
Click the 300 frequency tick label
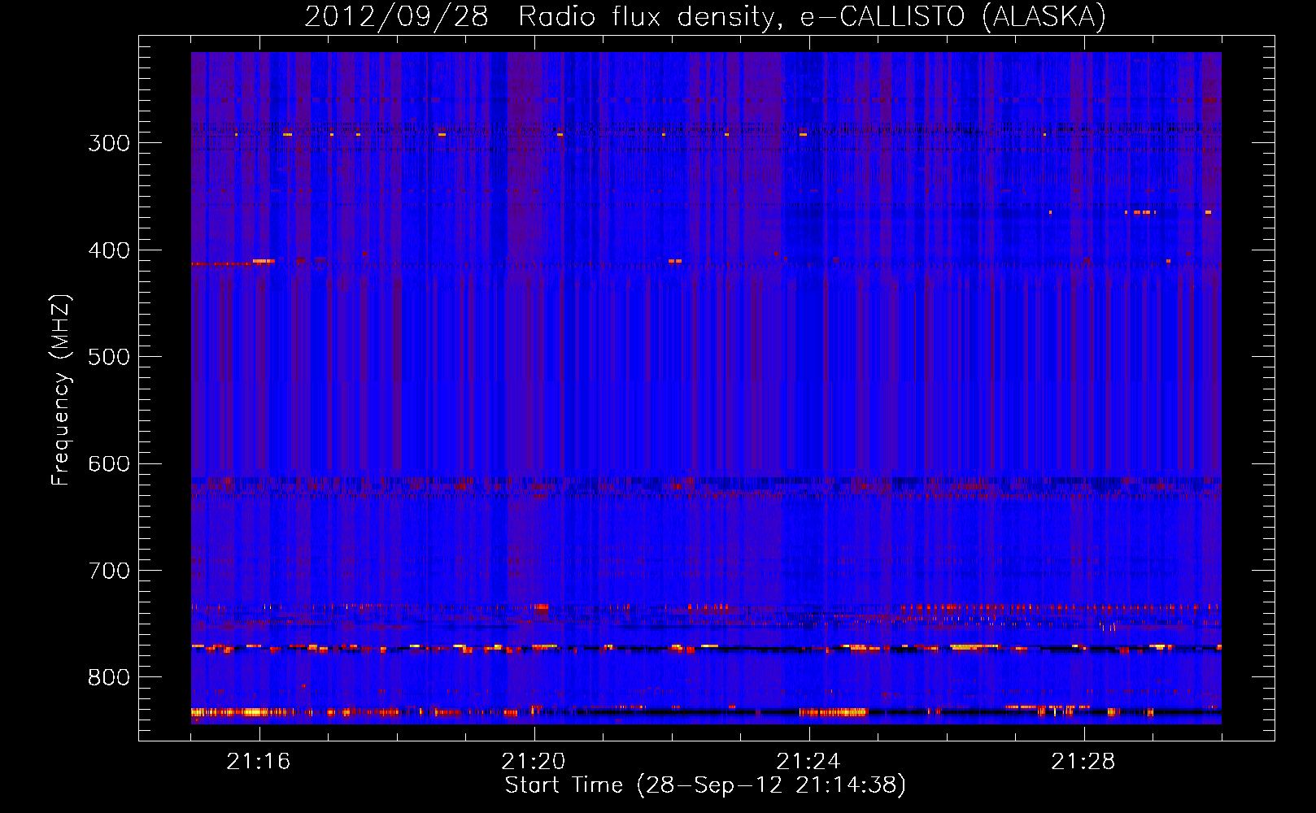click(x=109, y=143)
